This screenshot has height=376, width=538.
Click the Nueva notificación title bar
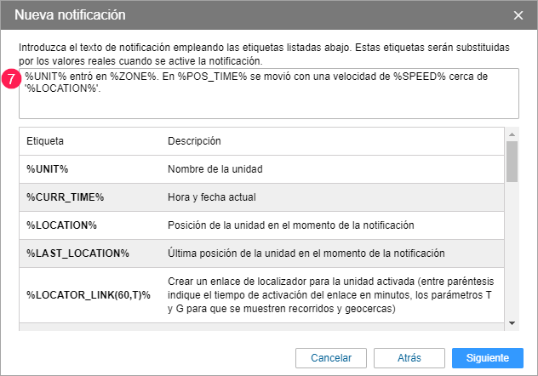click(255, 14)
